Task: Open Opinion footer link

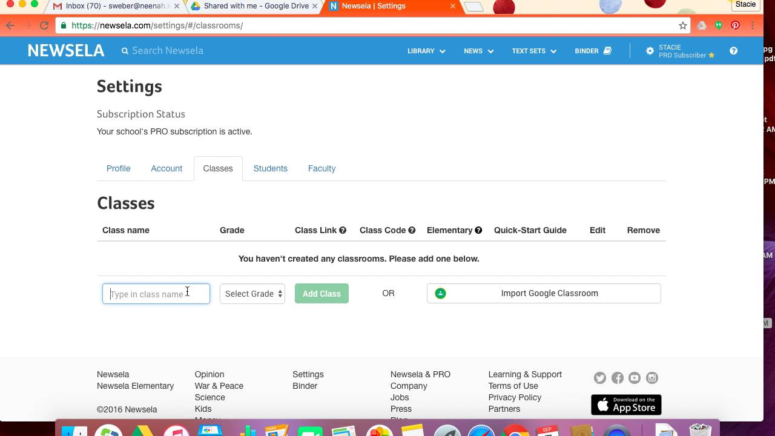Action: coord(209,374)
